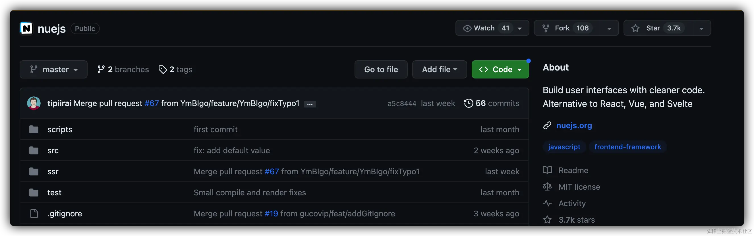Open the ssr folder
Viewport: 754px width, 236px height.
pos(53,171)
